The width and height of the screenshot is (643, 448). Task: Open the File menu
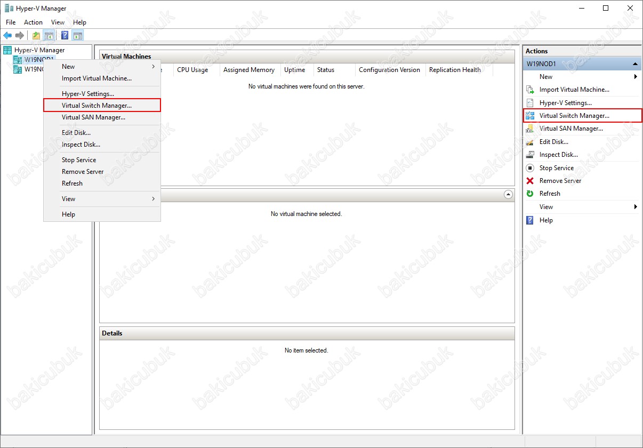point(11,22)
